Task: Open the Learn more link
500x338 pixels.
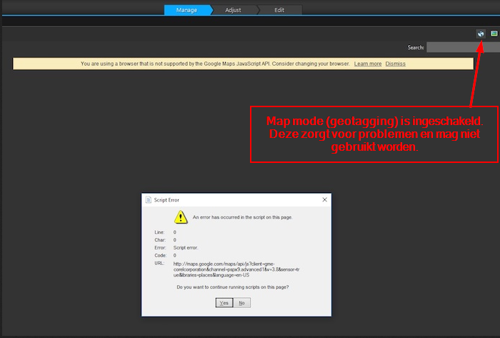Action: tap(368, 64)
